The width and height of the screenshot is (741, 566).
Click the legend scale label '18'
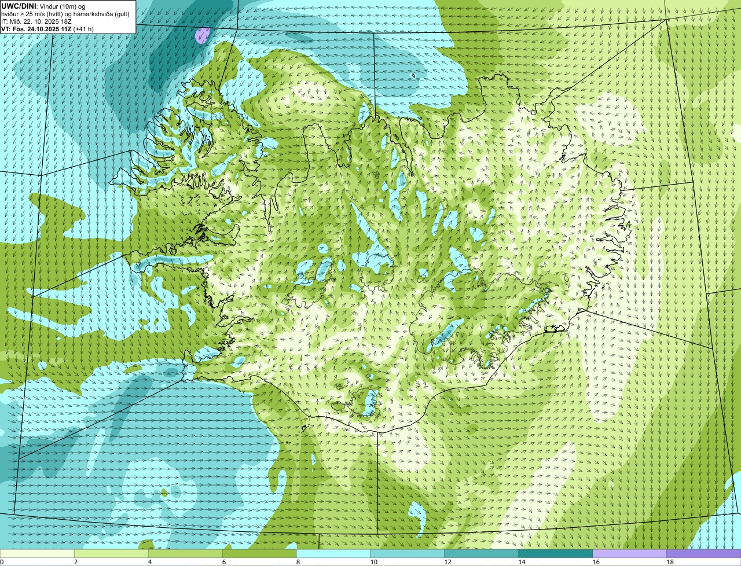(670, 562)
